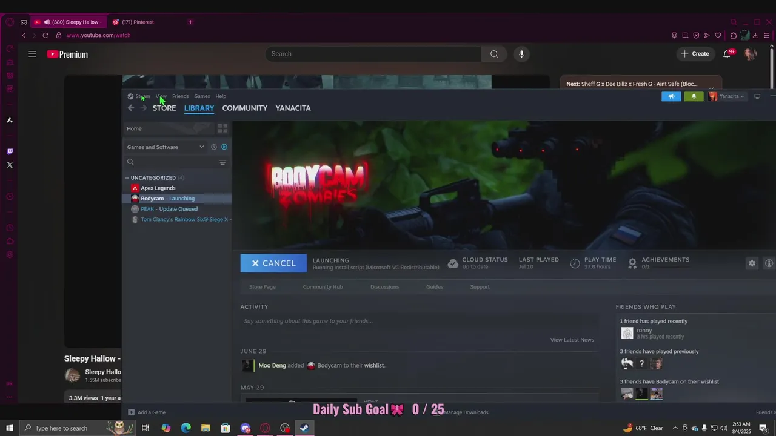Open a new browser tab

[x=190, y=22]
